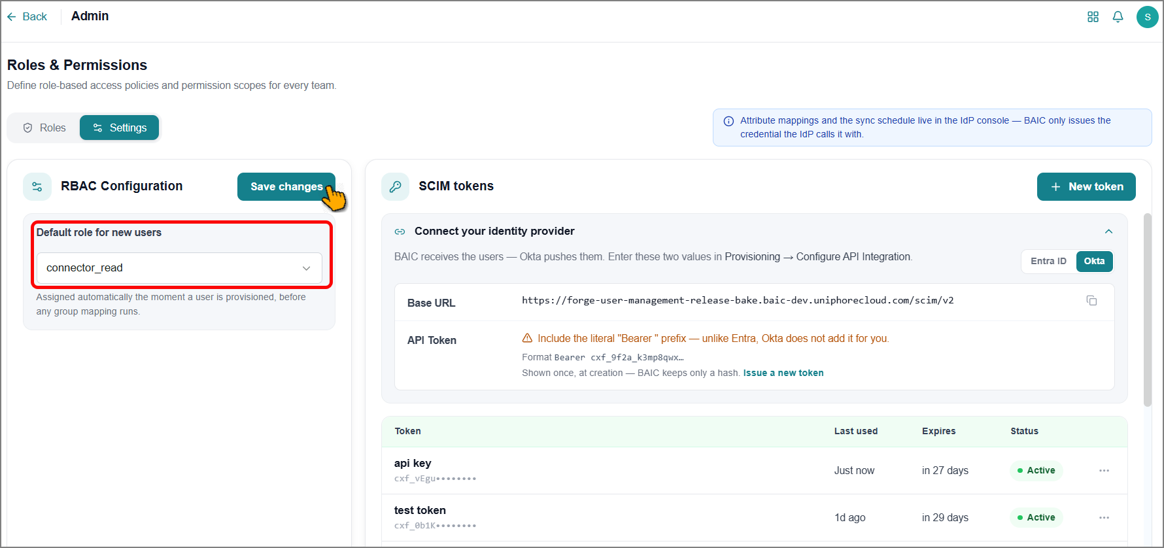Click the Last used column header
Image resolution: width=1164 pixels, height=548 pixels.
point(855,431)
